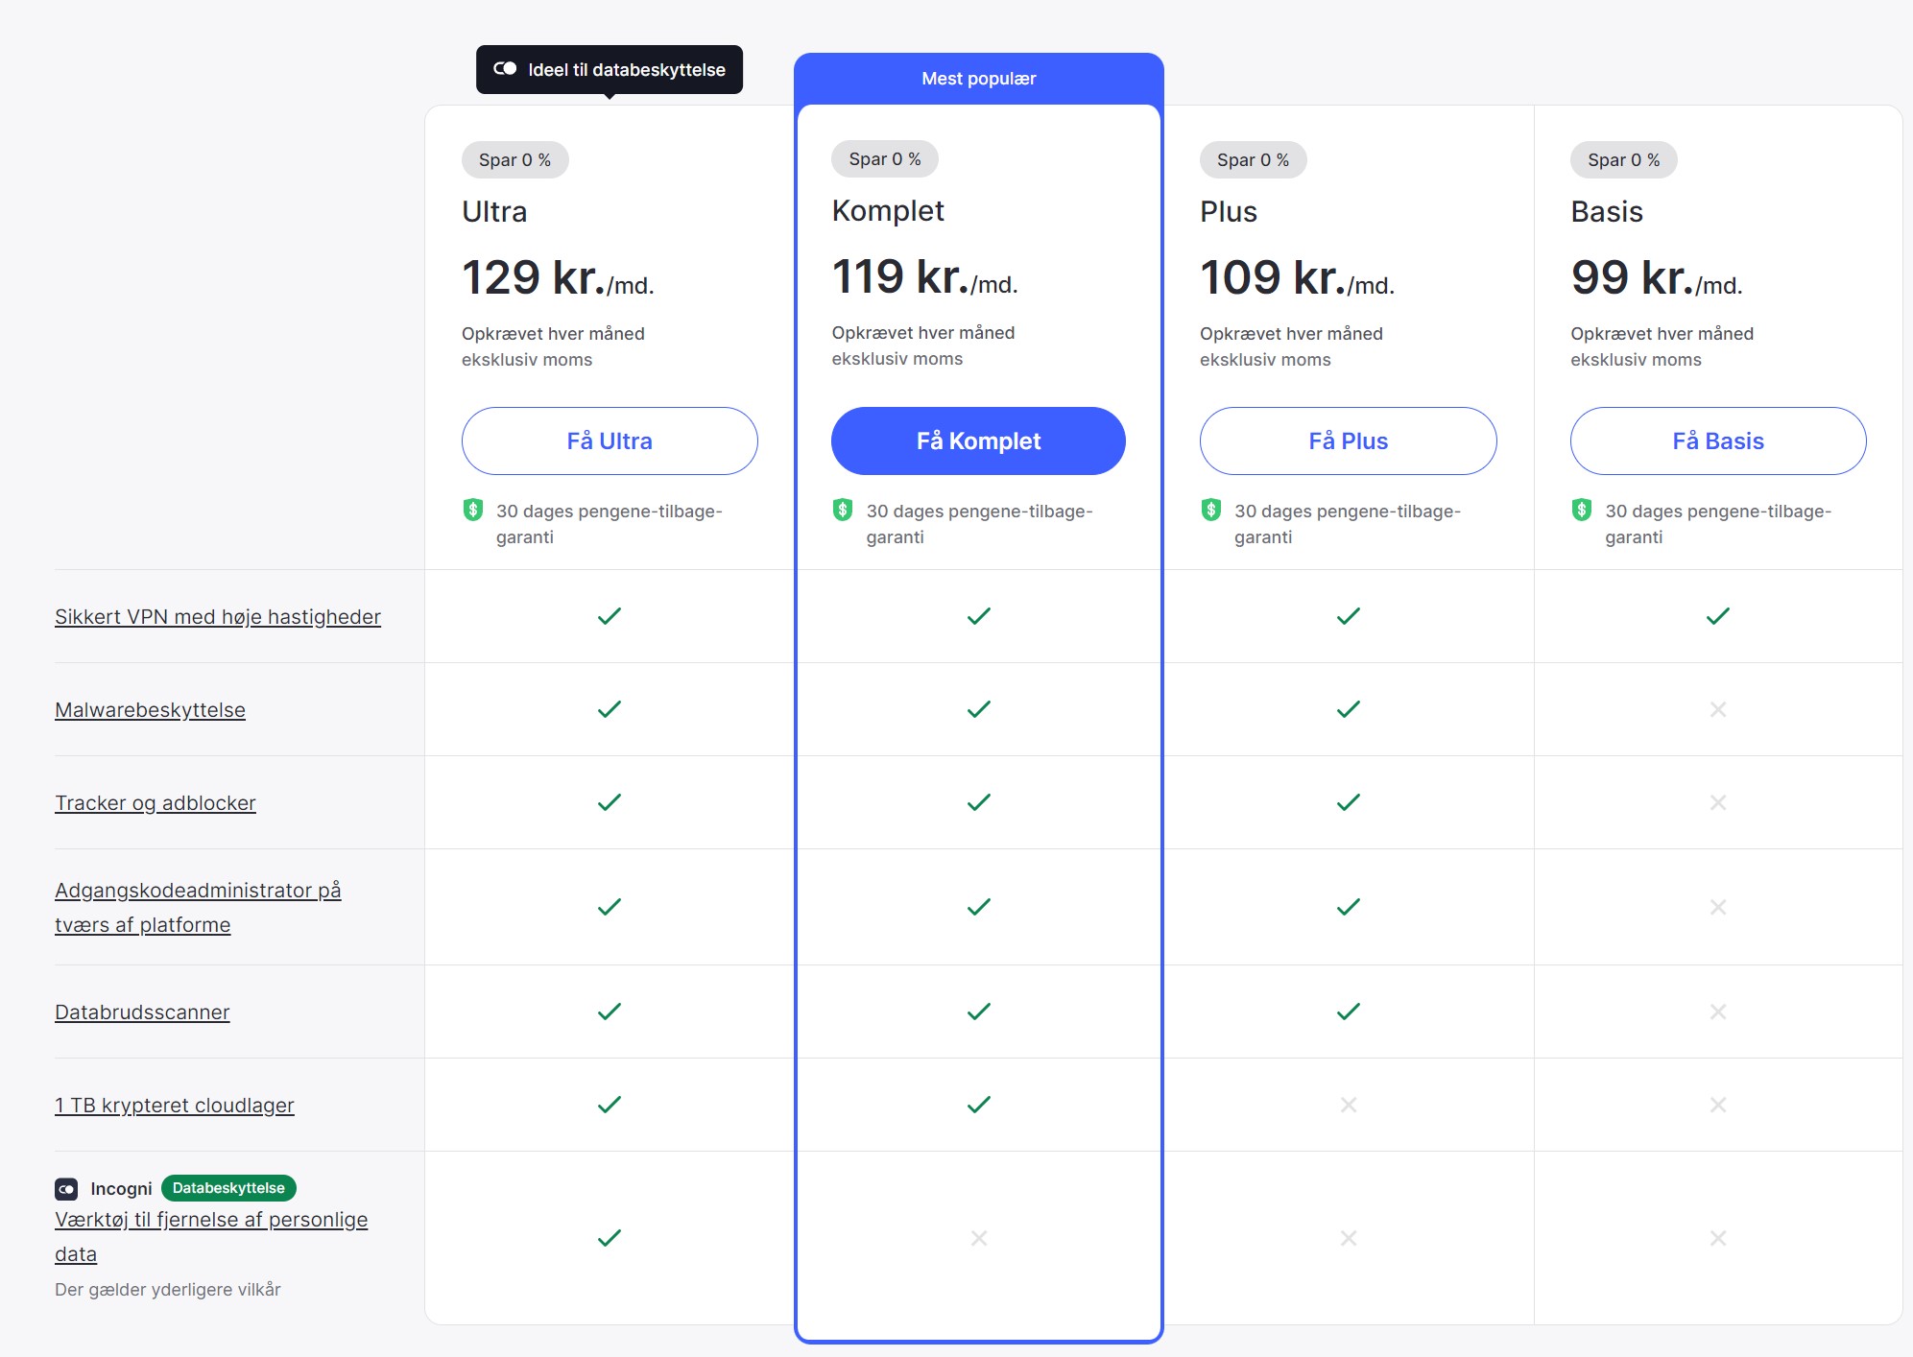
Task: Follow the Tracker og adblocker link
Action: (155, 803)
